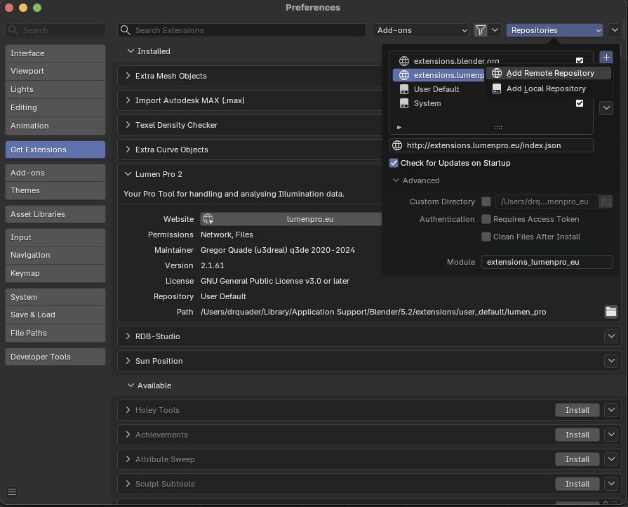Open Holey Tools options chevron
Screen dimensions: 628x507
(x=611, y=410)
